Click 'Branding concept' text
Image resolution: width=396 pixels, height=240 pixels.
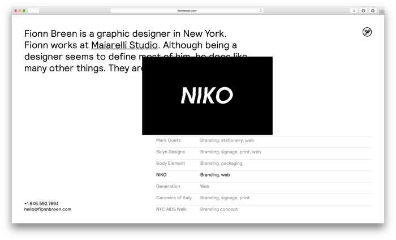[x=219, y=209]
